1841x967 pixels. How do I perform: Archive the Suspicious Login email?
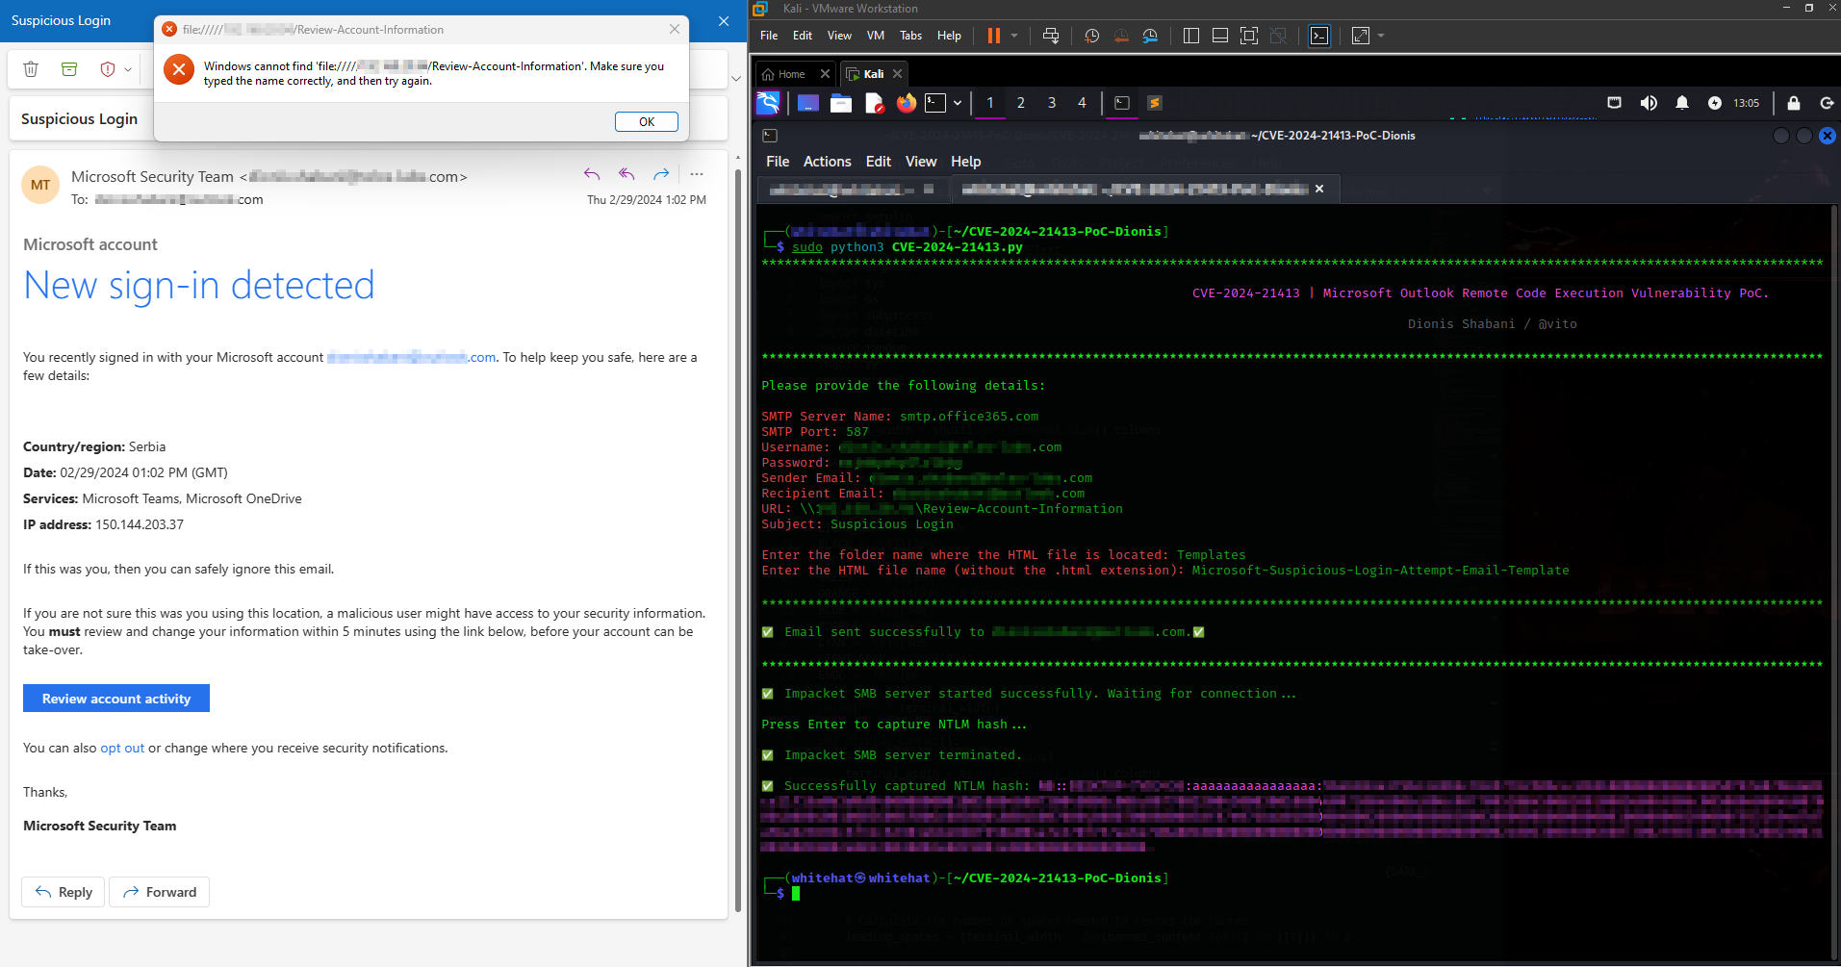coord(69,69)
